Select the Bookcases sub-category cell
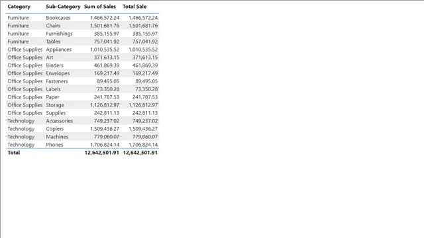This screenshot has width=424, height=238. pyautogui.click(x=58, y=18)
